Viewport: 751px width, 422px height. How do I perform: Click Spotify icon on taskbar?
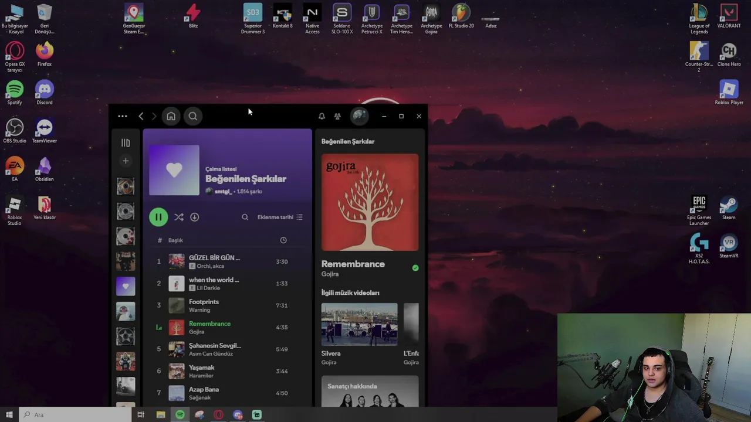click(180, 414)
